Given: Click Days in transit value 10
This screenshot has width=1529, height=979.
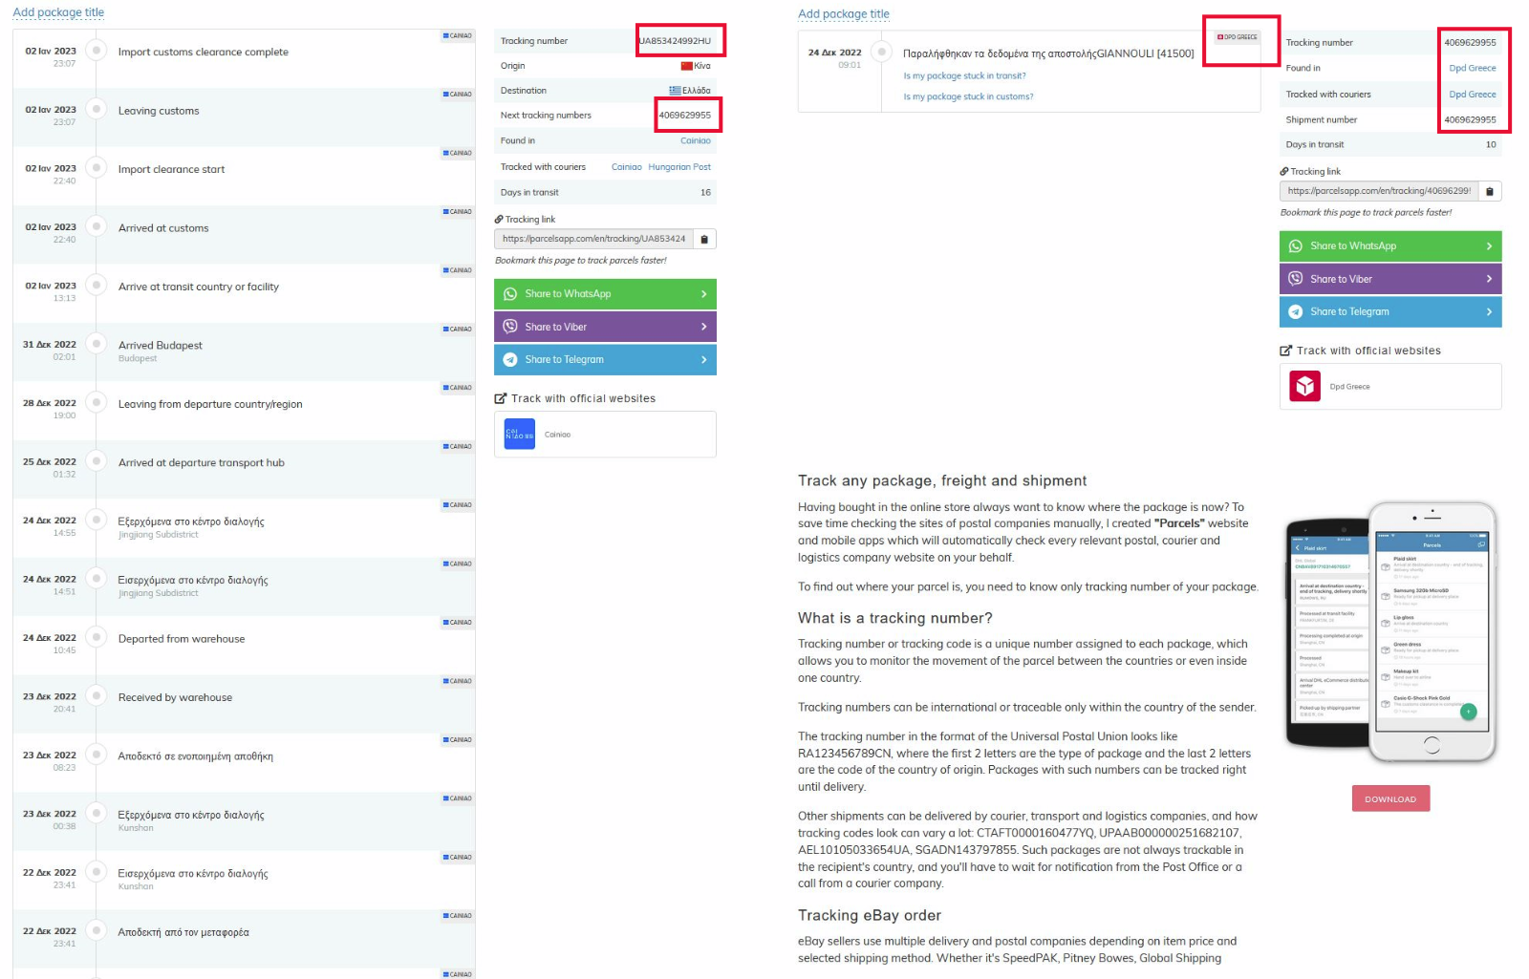Looking at the screenshot, I should click(1491, 145).
